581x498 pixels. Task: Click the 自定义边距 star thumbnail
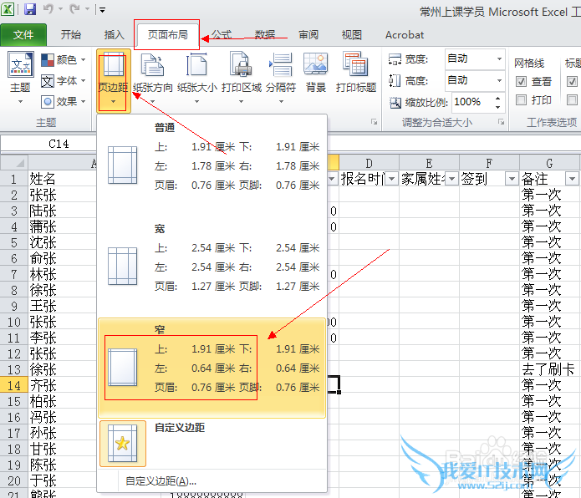123,443
